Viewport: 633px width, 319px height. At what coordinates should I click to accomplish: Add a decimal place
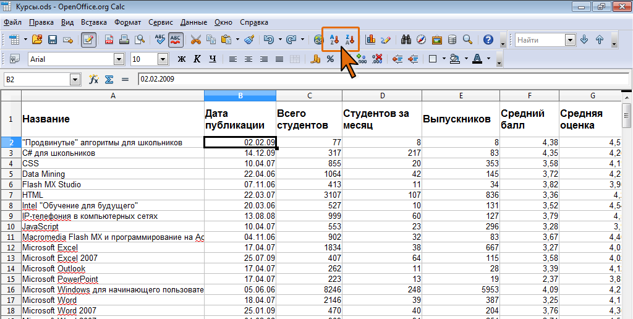pyautogui.click(x=361, y=59)
